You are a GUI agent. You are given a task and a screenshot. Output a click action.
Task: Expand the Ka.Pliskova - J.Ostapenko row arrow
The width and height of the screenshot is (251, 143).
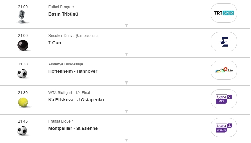click(126, 112)
